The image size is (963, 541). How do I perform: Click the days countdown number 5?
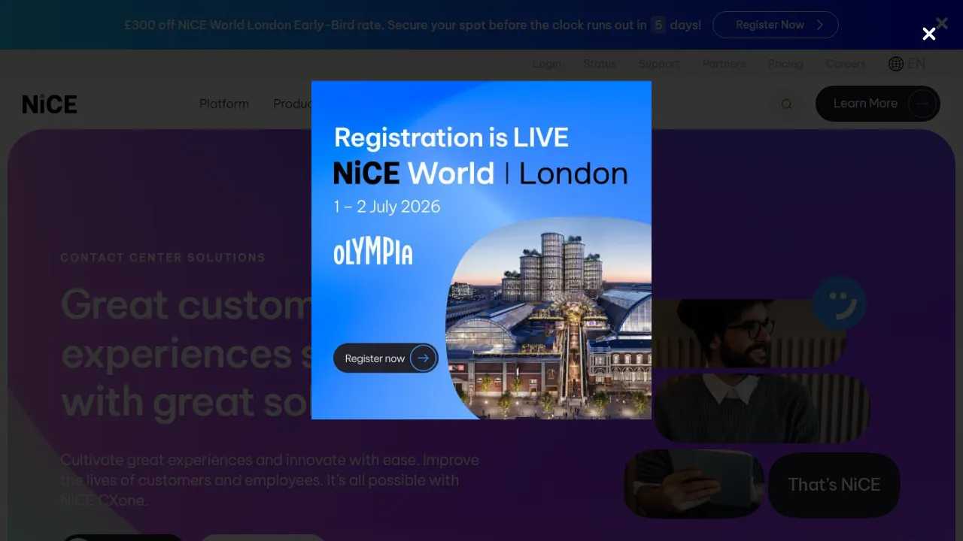658,25
